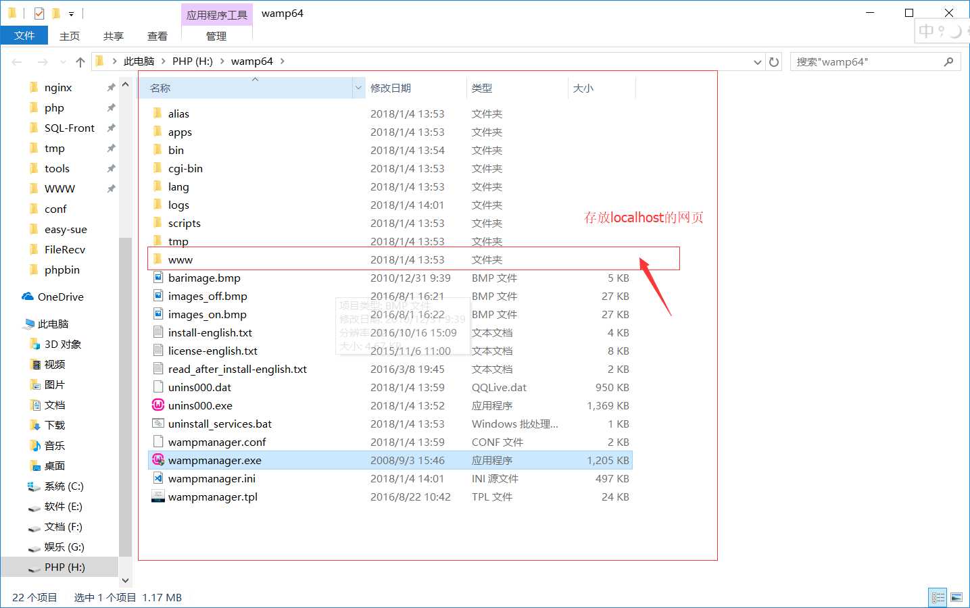Select phpbin folder in navigation pane

tap(62, 270)
